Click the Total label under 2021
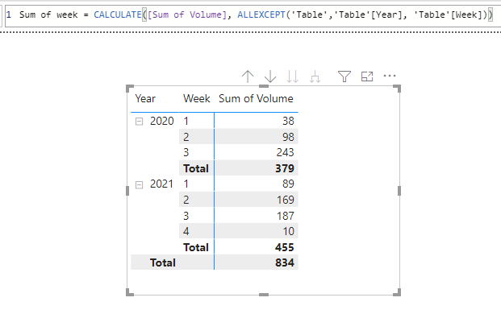The height and width of the screenshot is (310, 501). point(196,247)
